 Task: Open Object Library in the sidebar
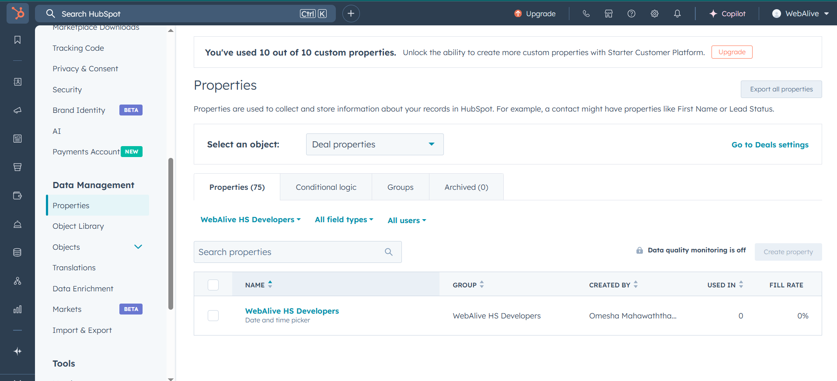[x=78, y=226]
